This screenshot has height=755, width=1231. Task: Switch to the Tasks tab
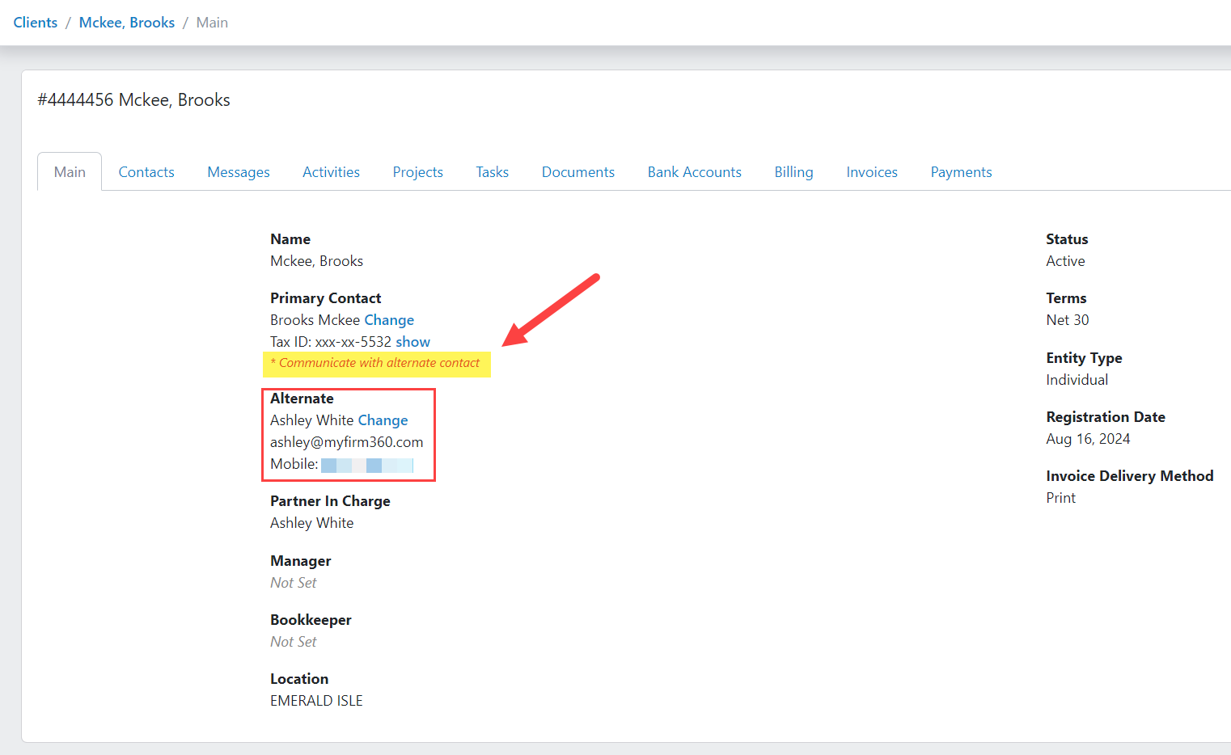492,171
